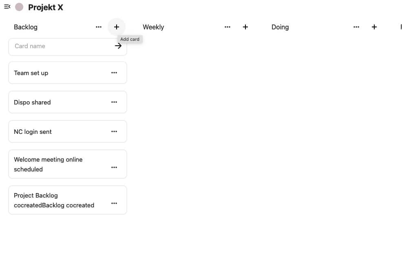Click the Add card plus icon on Backlog
402x269 pixels.
pos(117,27)
